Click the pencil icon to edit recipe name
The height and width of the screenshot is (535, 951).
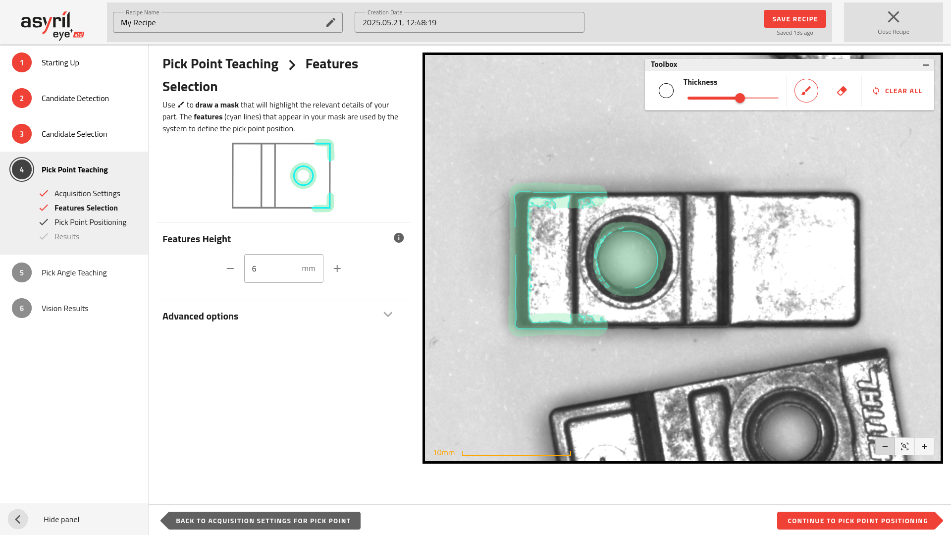tap(331, 23)
